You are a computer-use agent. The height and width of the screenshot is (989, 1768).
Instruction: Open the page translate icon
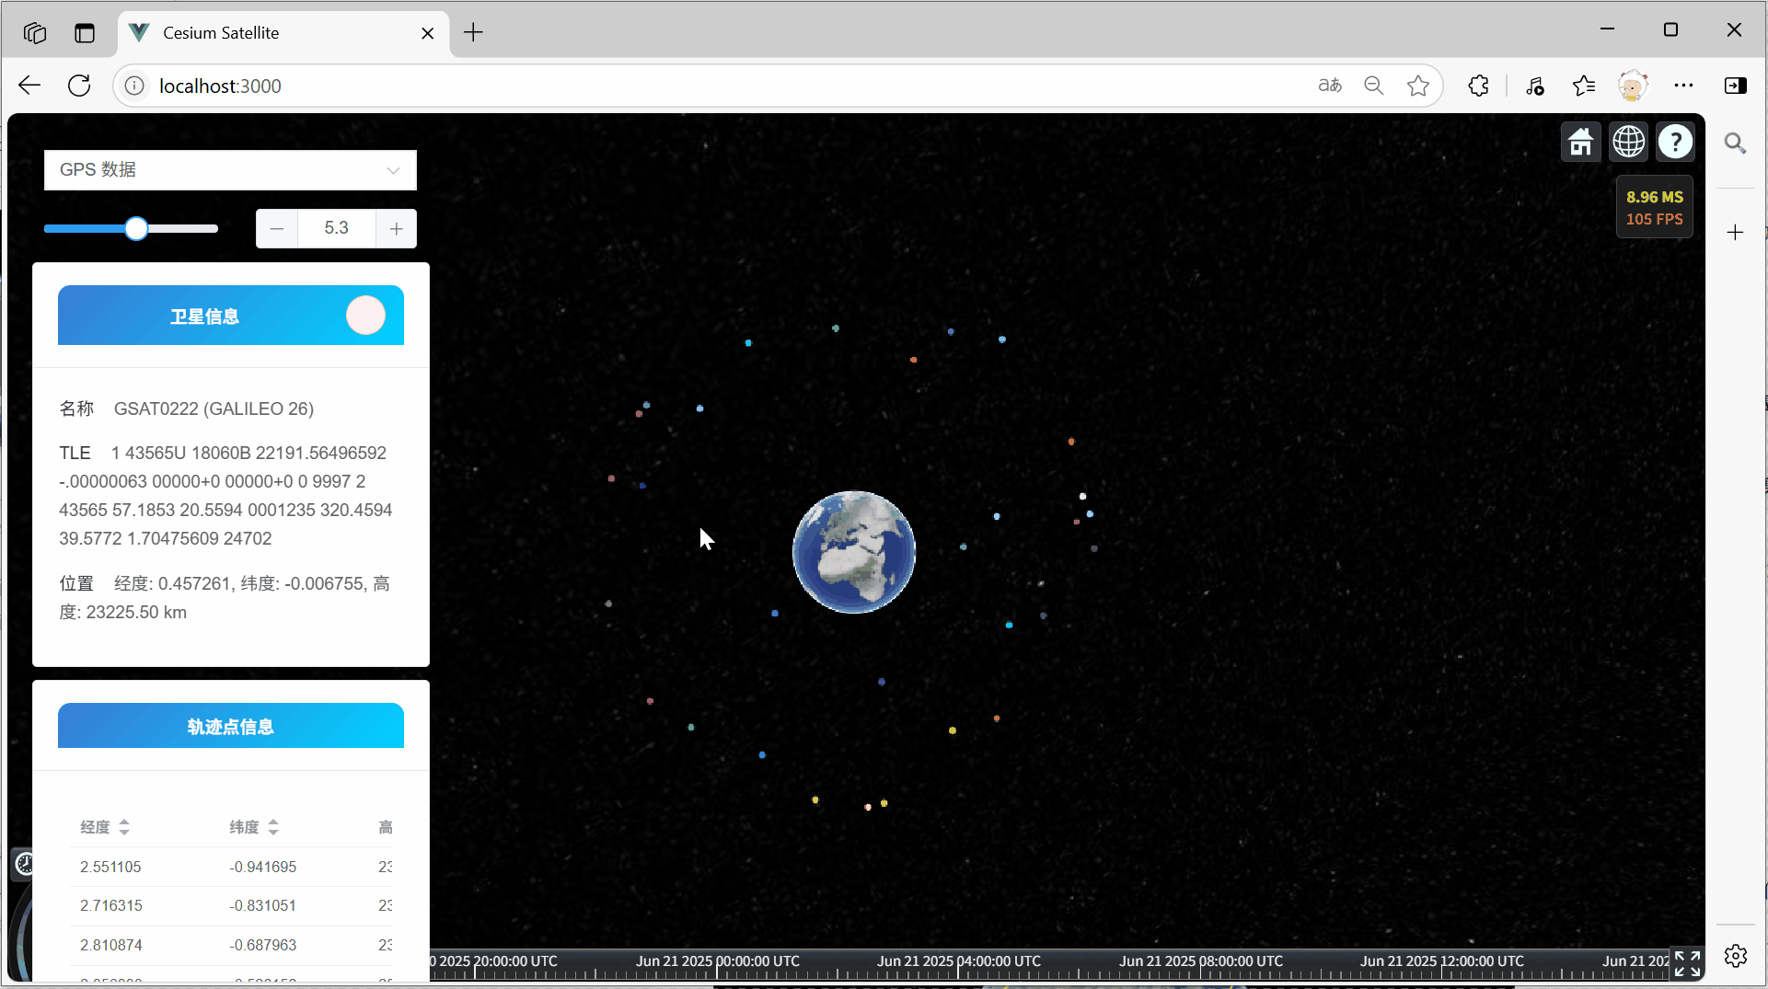pyautogui.click(x=1330, y=86)
